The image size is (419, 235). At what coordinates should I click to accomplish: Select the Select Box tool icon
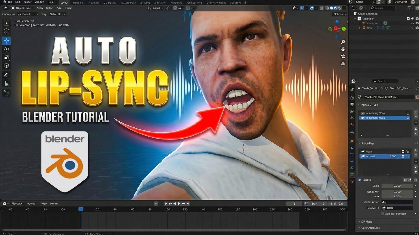pos(7,23)
